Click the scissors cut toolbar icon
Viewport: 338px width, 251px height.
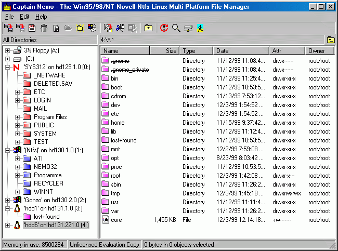pyautogui.click(x=120, y=28)
